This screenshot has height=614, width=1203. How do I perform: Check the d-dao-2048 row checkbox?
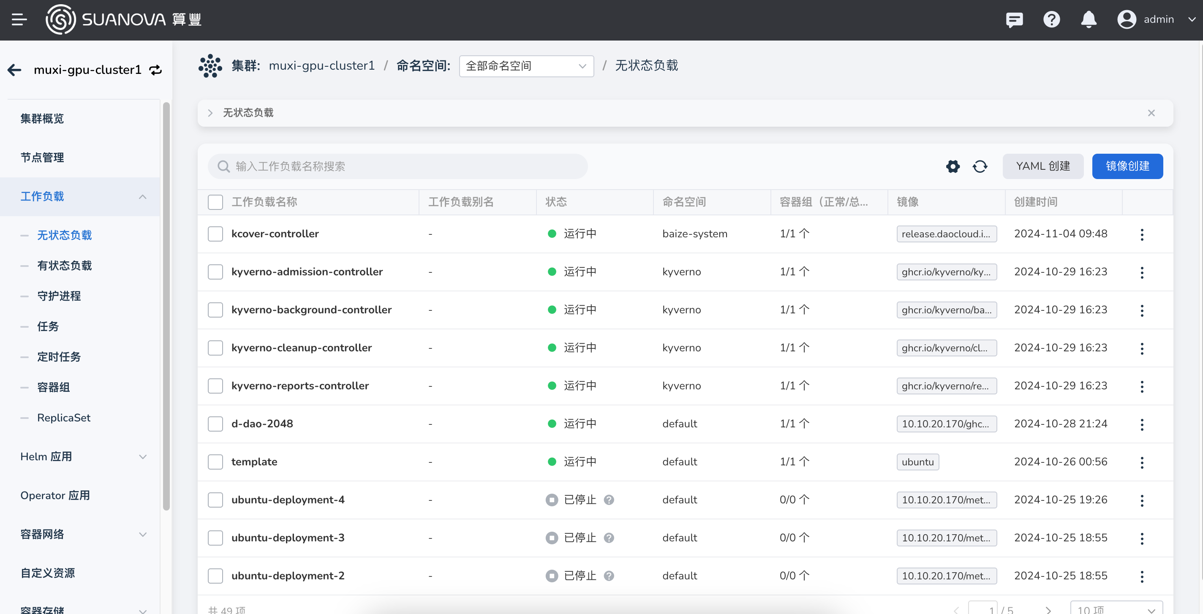[215, 424]
